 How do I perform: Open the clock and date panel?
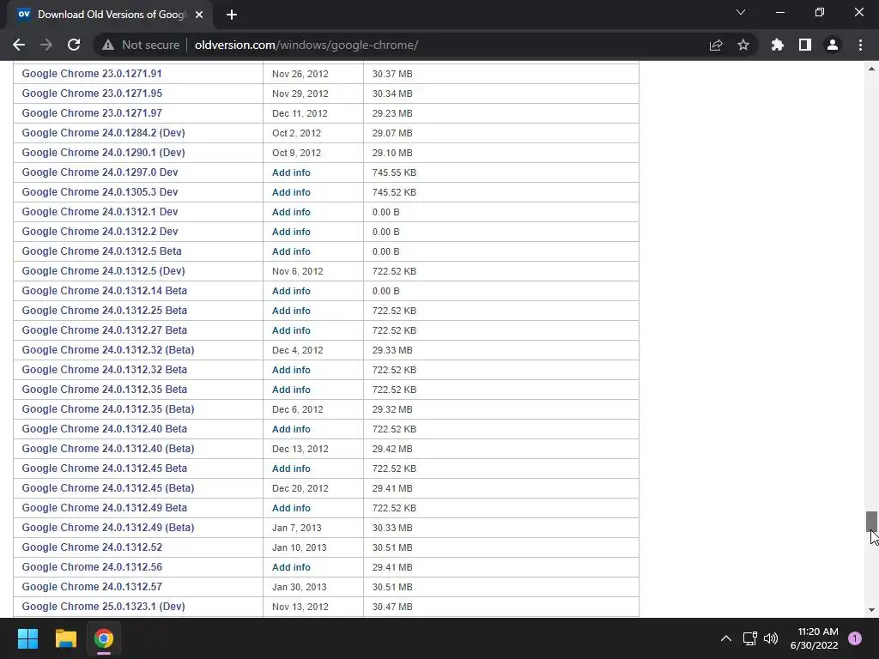click(x=815, y=638)
